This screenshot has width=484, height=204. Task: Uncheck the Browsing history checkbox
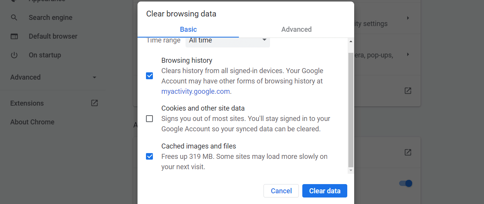coord(149,76)
